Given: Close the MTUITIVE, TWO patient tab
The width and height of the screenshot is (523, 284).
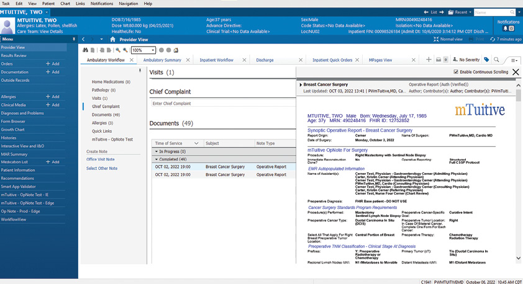Looking at the screenshot, I should point(47,12).
